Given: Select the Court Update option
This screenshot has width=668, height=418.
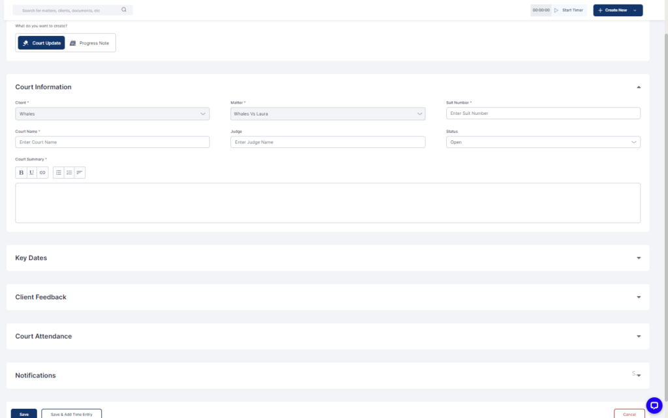Looking at the screenshot, I should (x=41, y=43).
